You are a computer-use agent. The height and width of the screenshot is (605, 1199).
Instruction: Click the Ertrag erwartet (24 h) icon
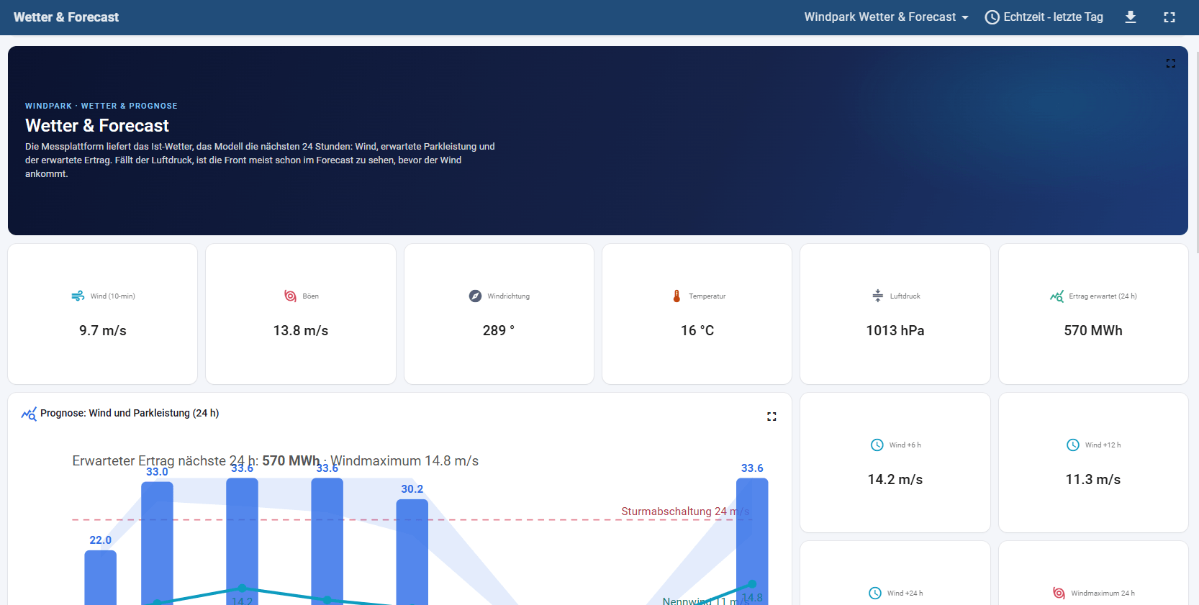1057,296
